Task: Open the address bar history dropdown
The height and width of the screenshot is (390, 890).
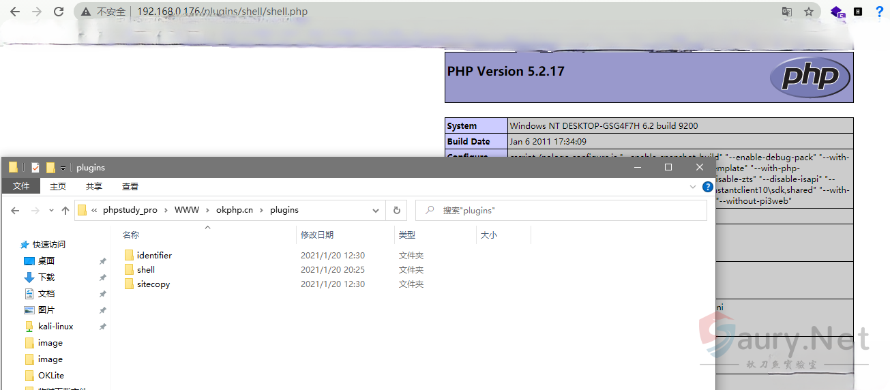Action: click(x=376, y=211)
